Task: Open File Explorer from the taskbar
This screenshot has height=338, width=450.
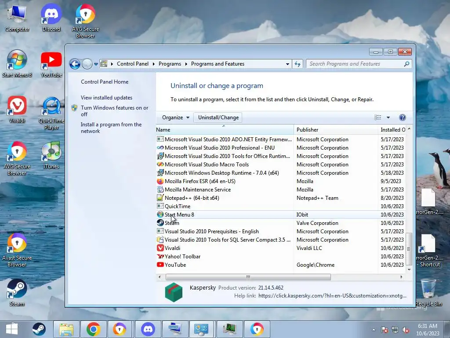Action: 66,329
